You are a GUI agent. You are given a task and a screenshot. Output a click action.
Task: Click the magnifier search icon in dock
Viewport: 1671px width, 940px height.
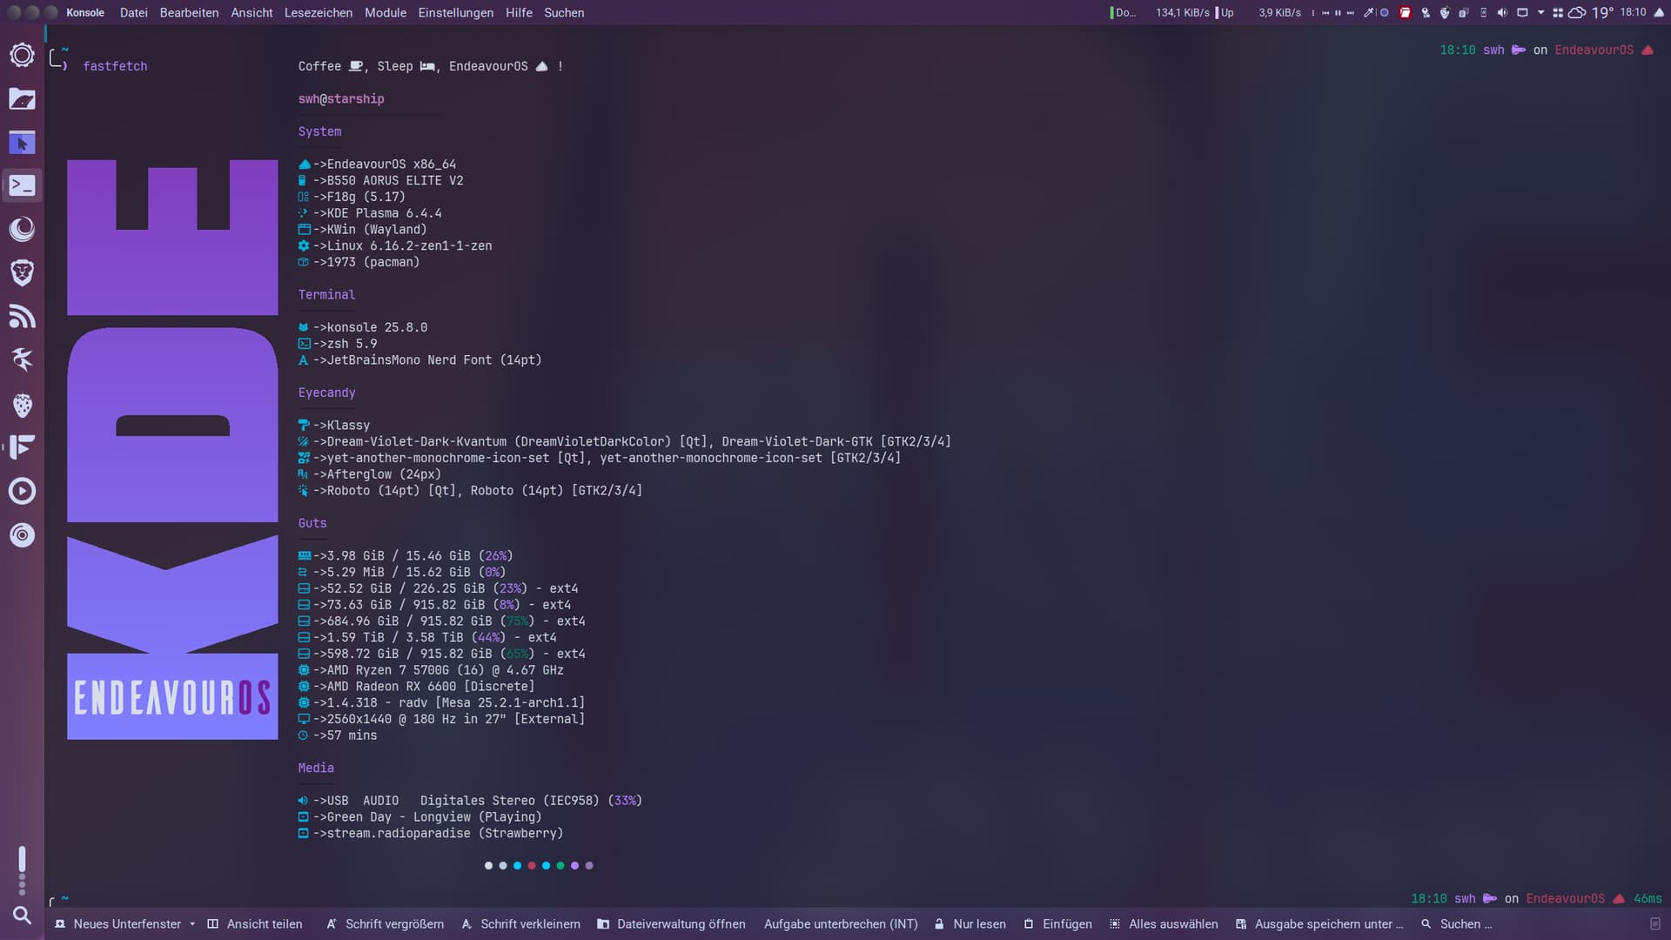(23, 915)
